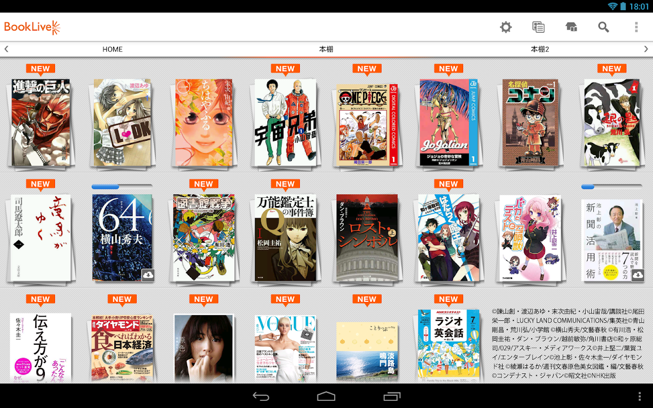Open L♥DK manga cover
The height and width of the screenshot is (408, 653).
[122, 122]
